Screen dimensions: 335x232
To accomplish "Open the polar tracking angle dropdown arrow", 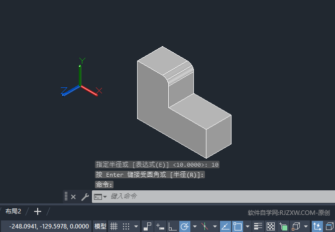I will (195, 226).
